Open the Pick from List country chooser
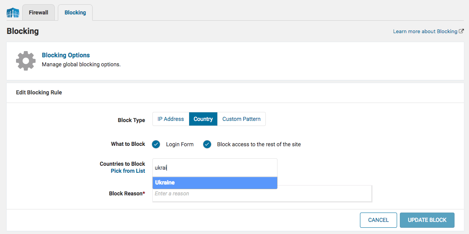The width and height of the screenshot is (469, 234). click(x=128, y=171)
